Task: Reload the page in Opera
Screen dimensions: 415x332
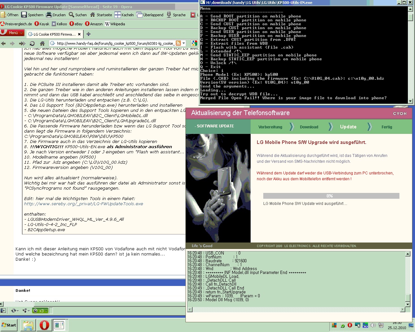Action: 32,43
